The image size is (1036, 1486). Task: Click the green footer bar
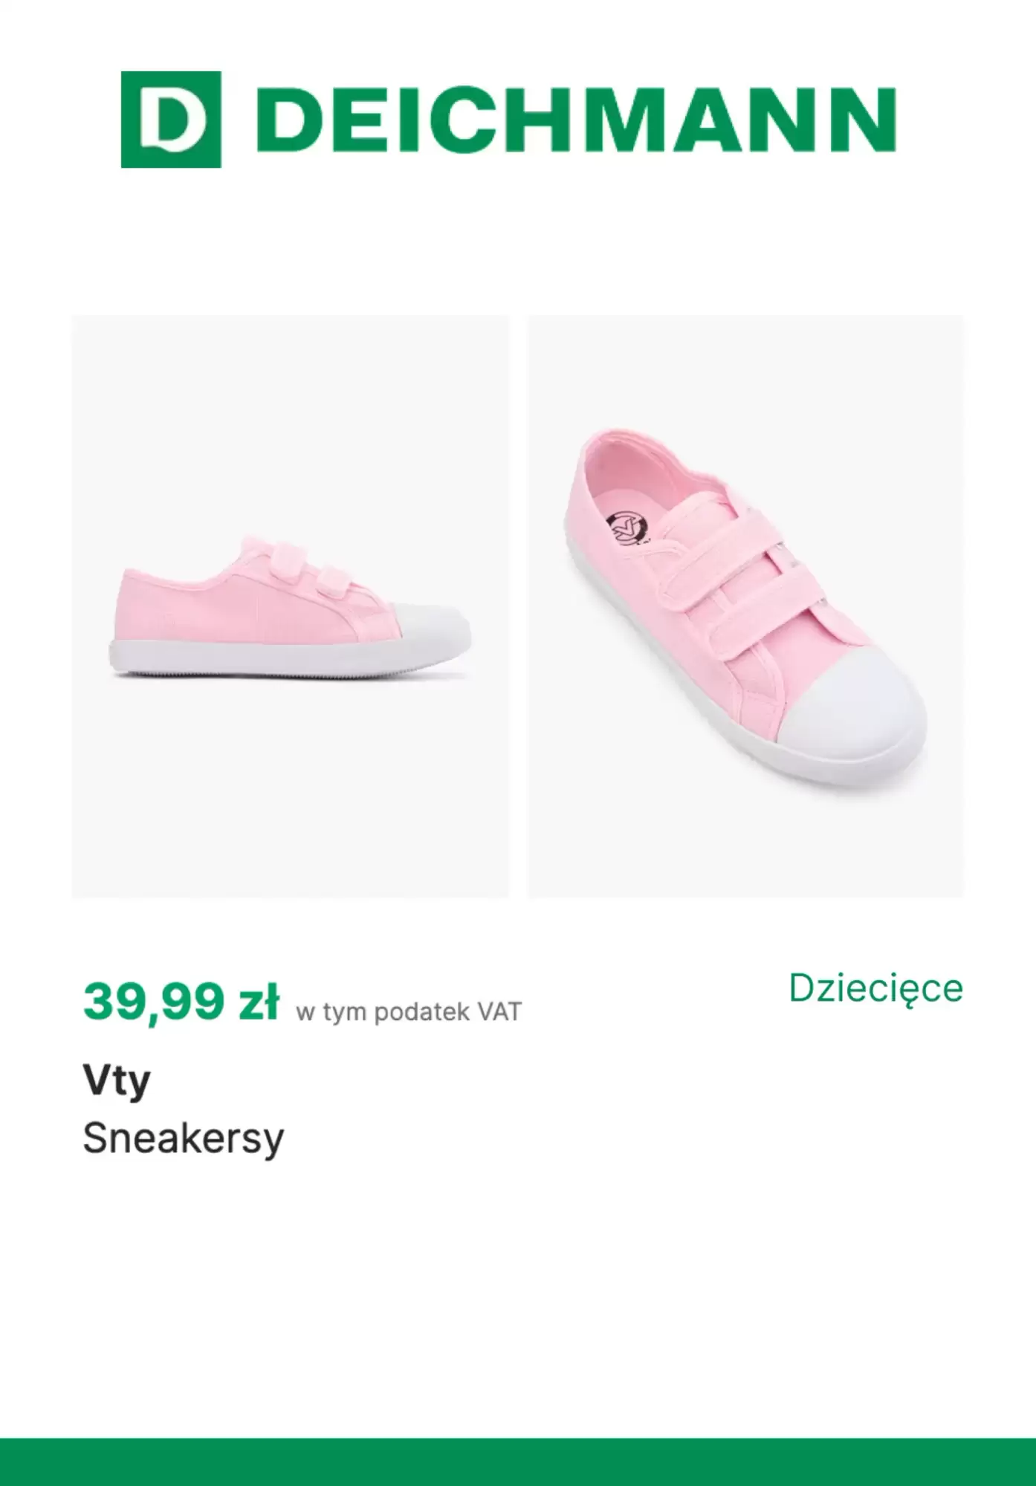(518, 1462)
